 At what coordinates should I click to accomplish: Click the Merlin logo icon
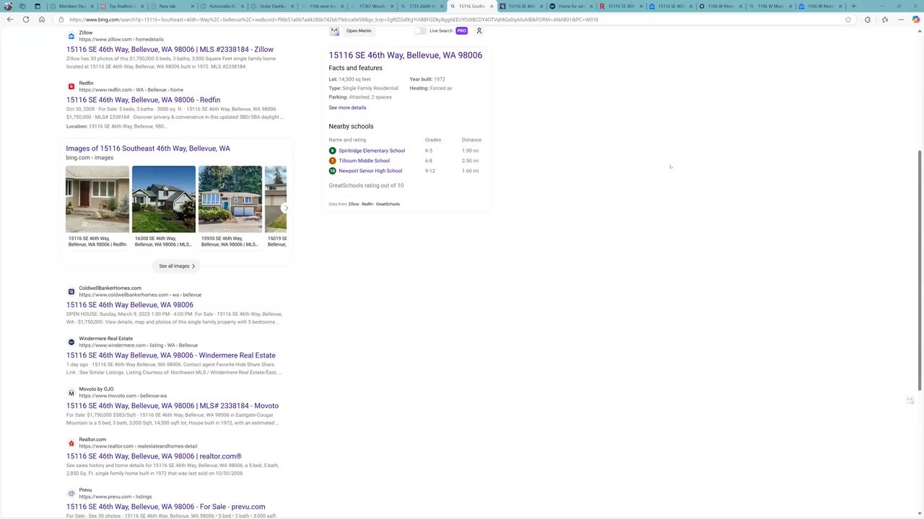click(x=334, y=31)
